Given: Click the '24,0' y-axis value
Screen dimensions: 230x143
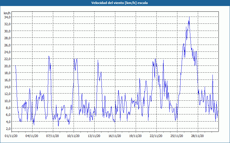Looking at the screenshot, I should click(7, 52).
